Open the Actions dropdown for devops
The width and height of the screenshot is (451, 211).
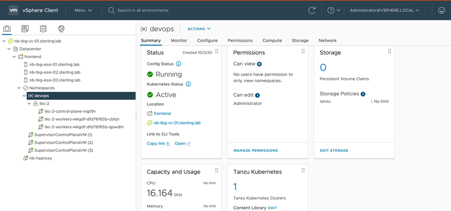point(199,29)
